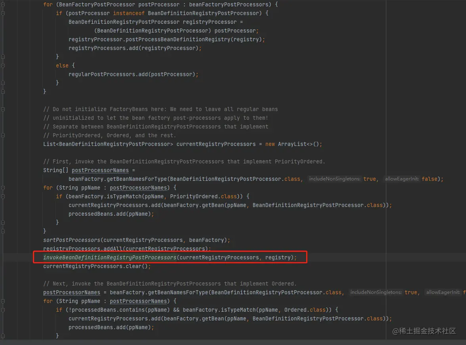Click postProcessorNames in the 'String[]' declaration
466x345 pixels.
100,170
